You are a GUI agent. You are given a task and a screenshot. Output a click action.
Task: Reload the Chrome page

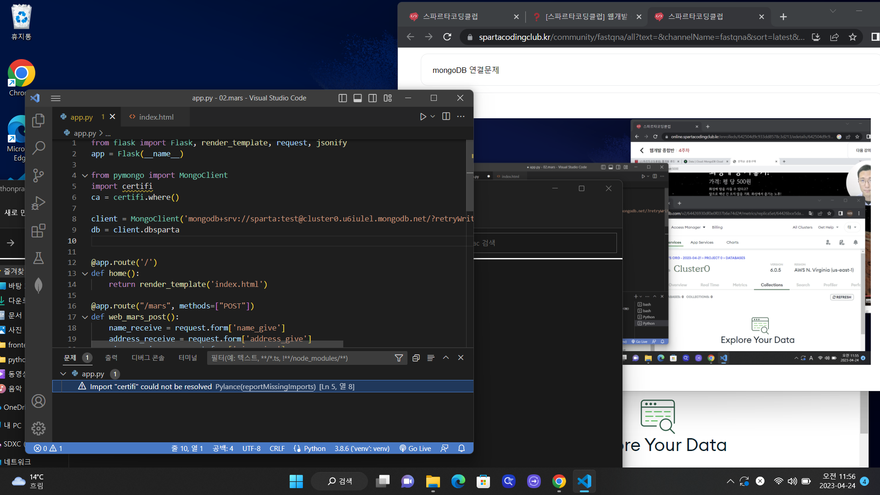pyautogui.click(x=447, y=37)
